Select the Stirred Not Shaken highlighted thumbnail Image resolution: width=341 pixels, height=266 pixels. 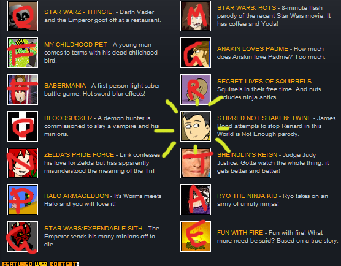[x=196, y=126]
